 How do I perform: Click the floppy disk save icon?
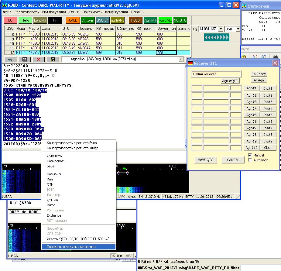click(x=53, y=60)
